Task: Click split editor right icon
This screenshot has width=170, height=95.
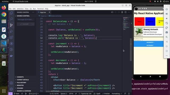Action: [125, 12]
